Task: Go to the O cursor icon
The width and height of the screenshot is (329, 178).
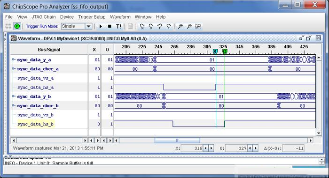Action: tap(151, 26)
